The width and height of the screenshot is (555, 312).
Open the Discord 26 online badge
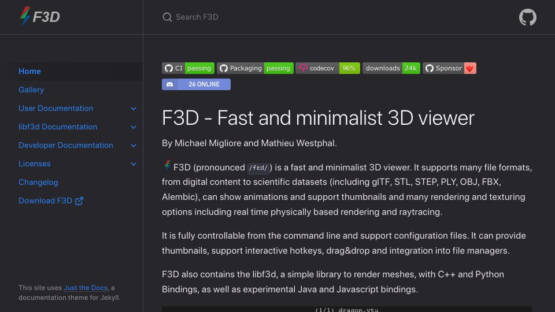[196, 84]
